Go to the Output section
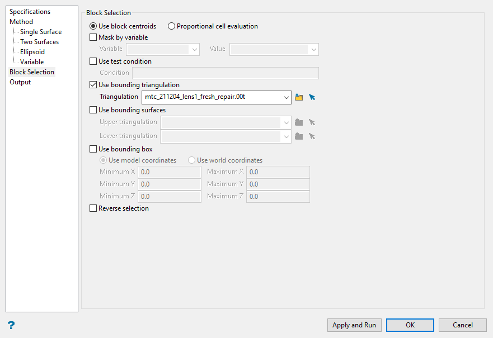The height and width of the screenshot is (338, 493). tap(20, 82)
